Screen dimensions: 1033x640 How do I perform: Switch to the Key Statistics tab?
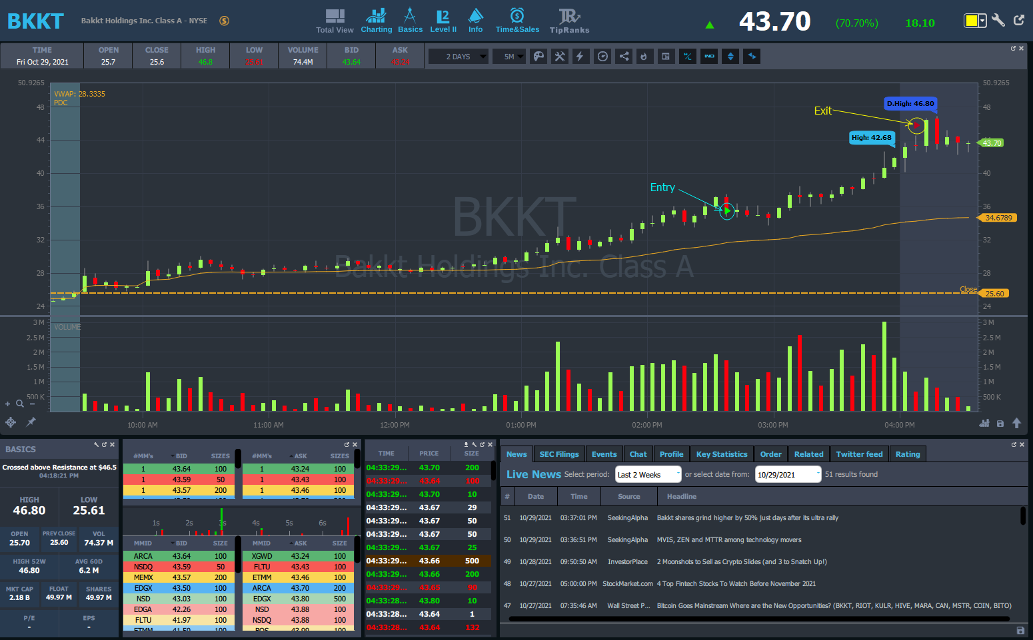[x=722, y=454]
